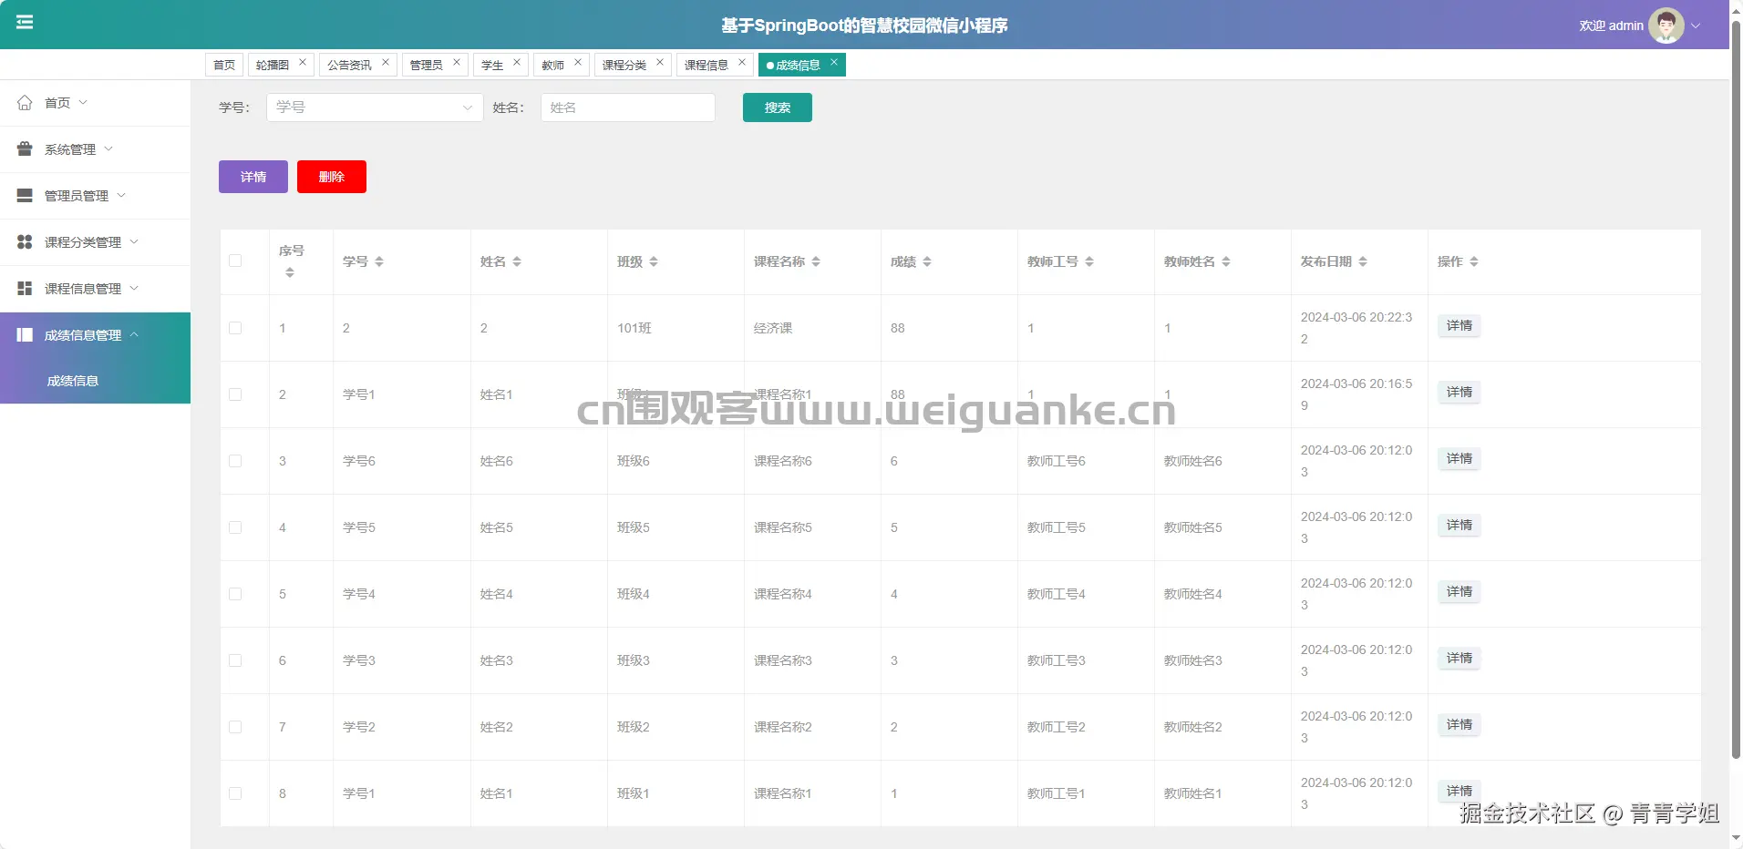Click the 管理员管理 sidebar icon
1743x849 pixels.
pyautogui.click(x=25, y=196)
